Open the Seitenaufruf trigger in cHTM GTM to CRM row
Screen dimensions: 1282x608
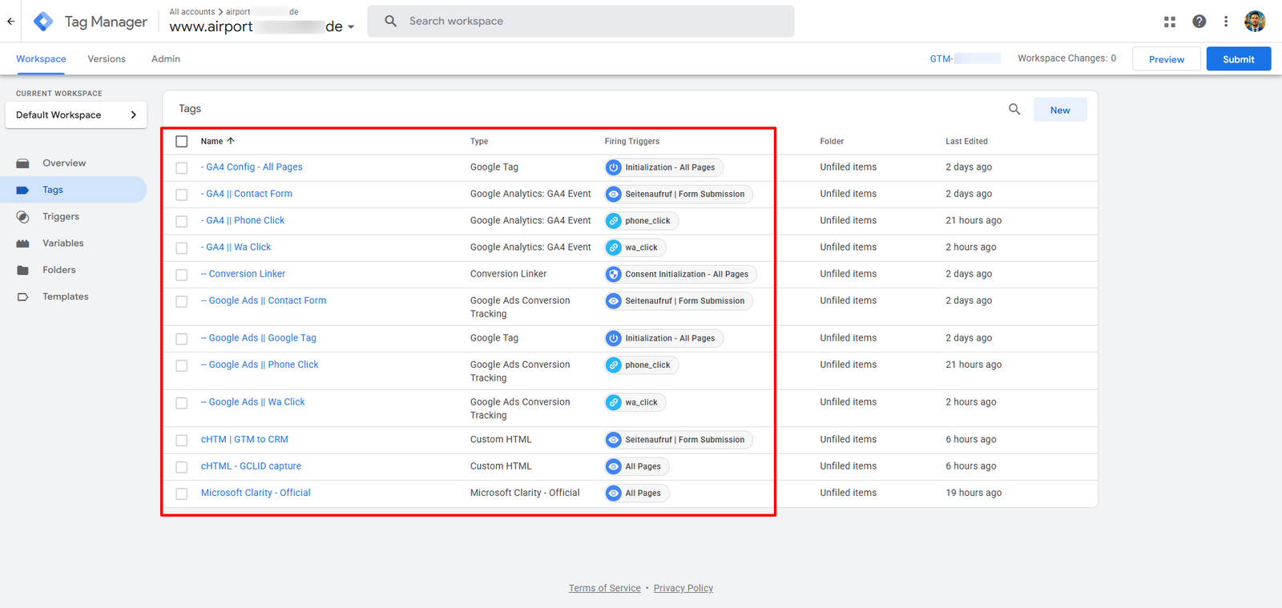point(678,440)
